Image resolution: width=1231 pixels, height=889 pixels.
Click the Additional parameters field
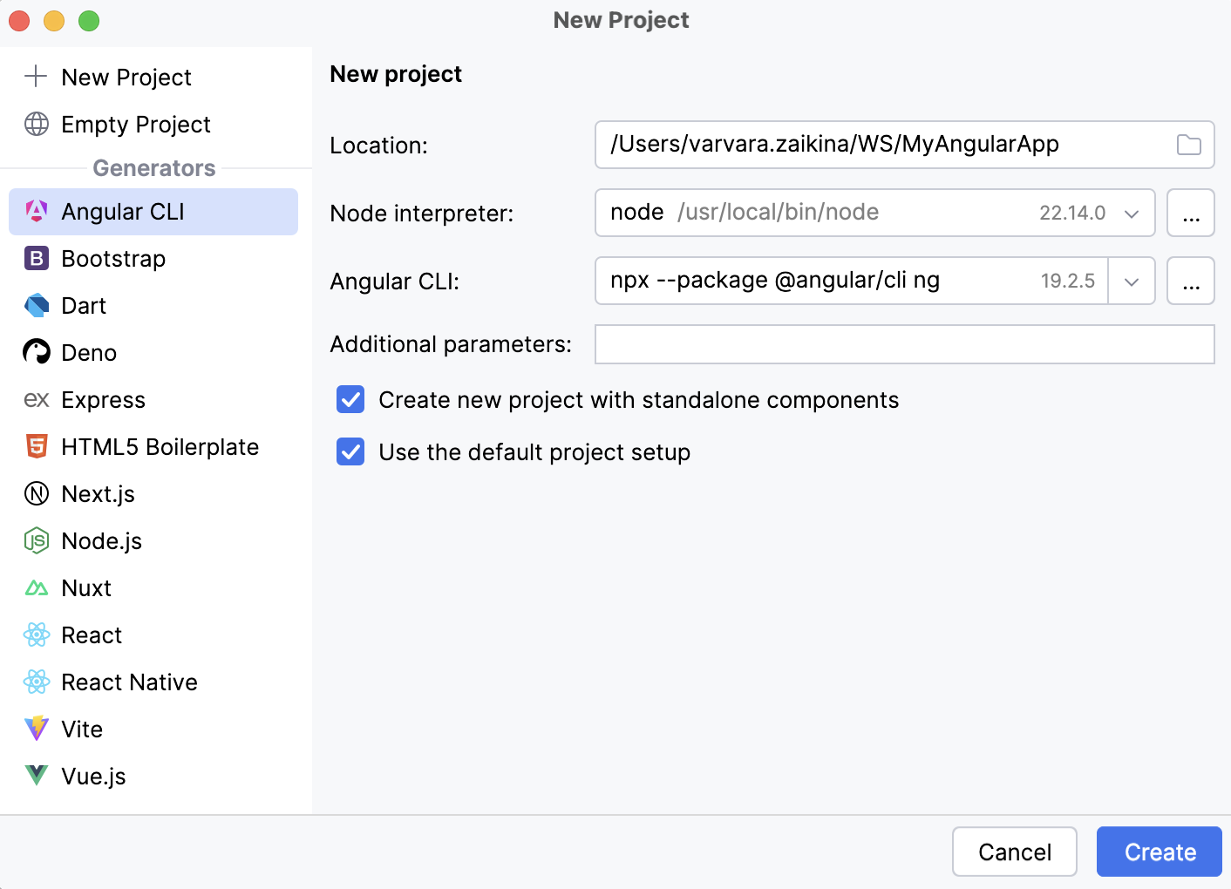pos(904,344)
